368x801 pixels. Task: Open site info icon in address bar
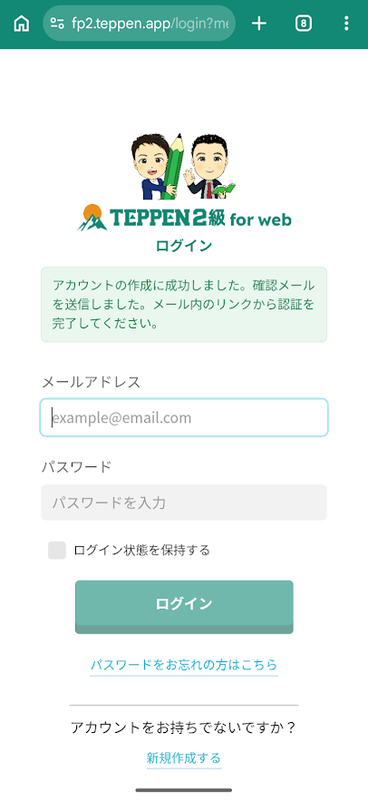(57, 24)
